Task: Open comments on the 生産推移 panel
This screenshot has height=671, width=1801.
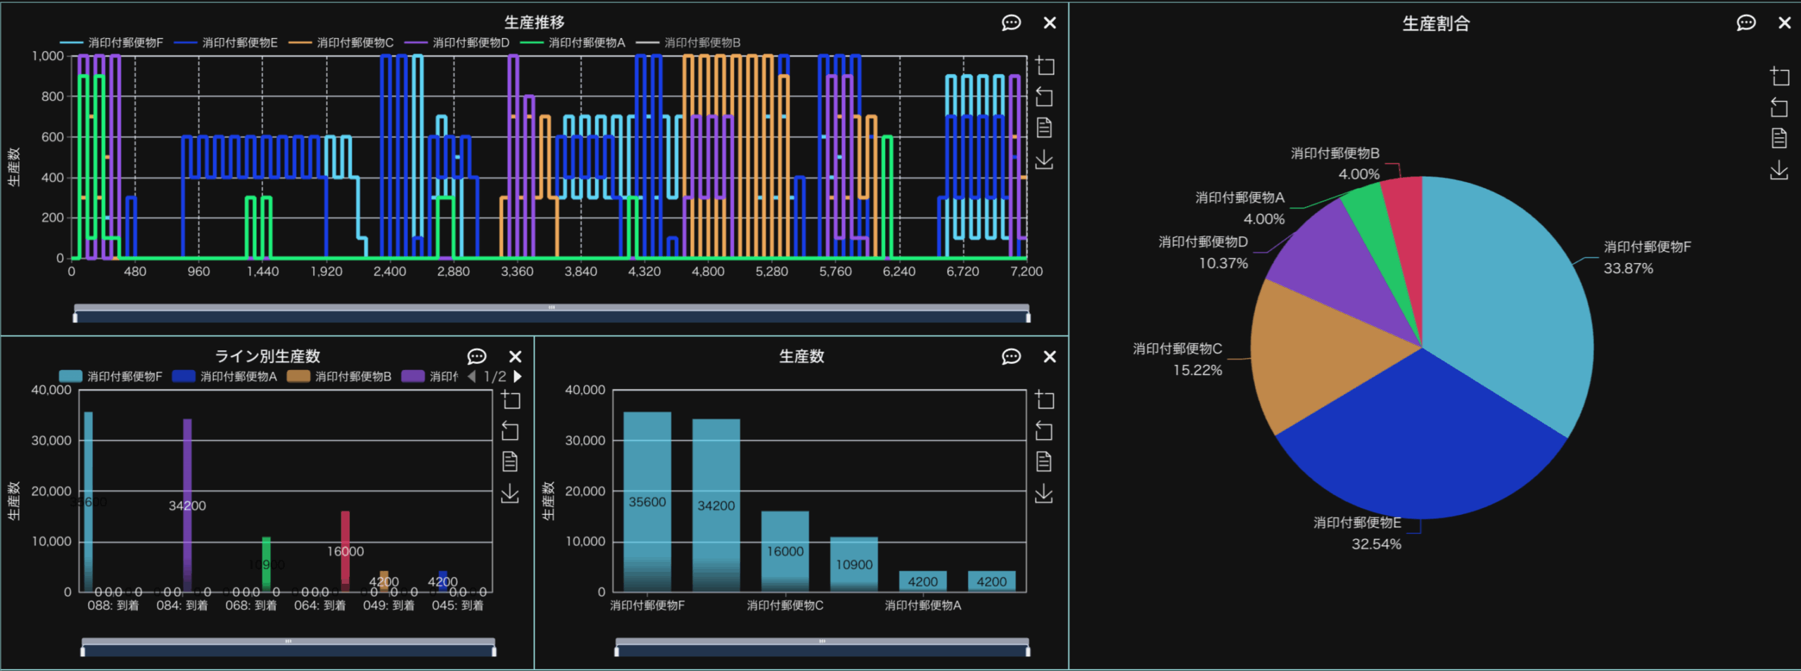Action: (1011, 23)
